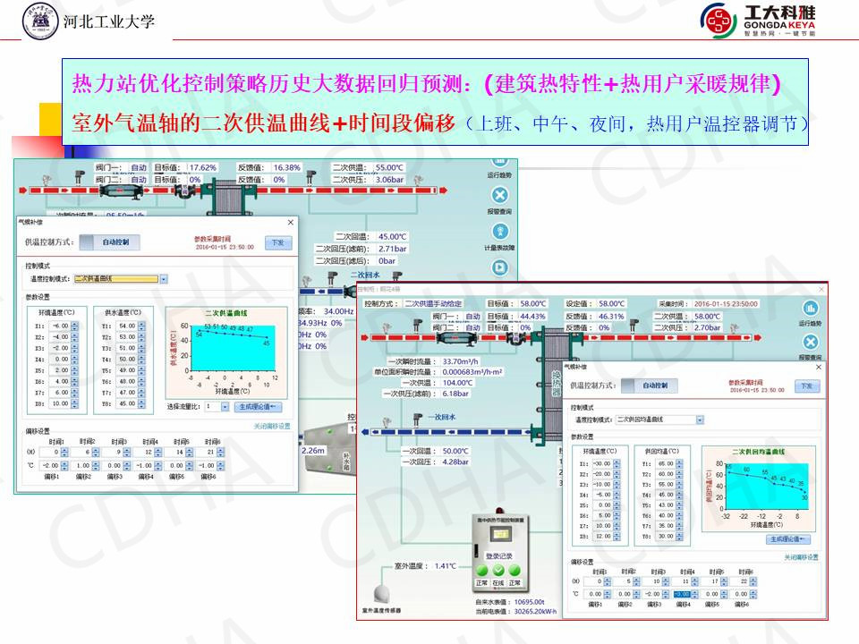Open the 选择流量比 dropdown
This screenshot has width=859, height=644.
[x=225, y=406]
